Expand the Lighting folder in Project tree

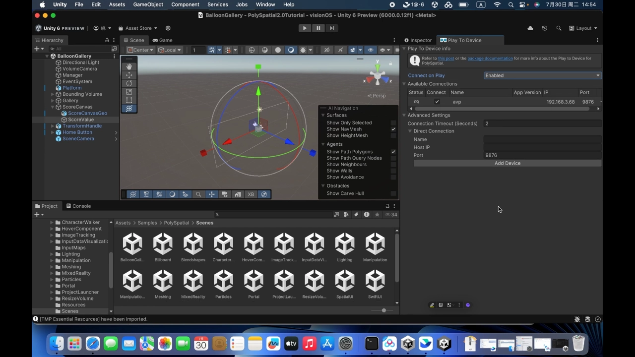click(x=52, y=254)
